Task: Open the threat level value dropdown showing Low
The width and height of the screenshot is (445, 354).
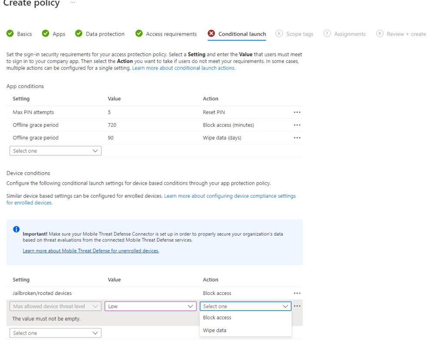Action: (150, 306)
